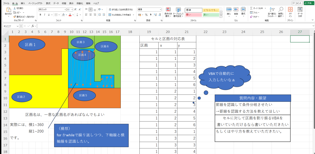Open Format as Table (テーブルとして書式設定)
The height and width of the screenshot is (154, 315).
point(178,12)
